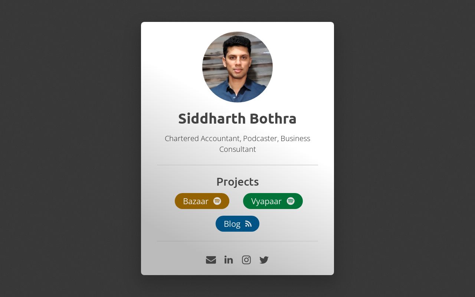475x297 pixels.
Task: Click the LinkedIn icon to connect
Action: (229, 260)
